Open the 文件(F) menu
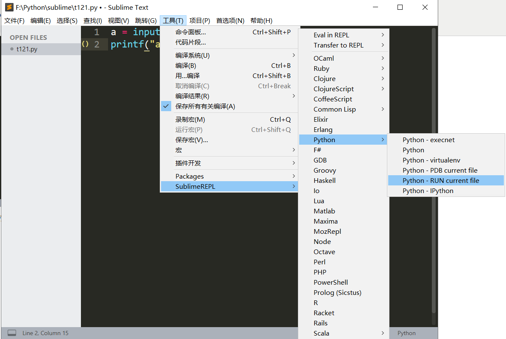Viewport: 506px width, 339px height. [14, 21]
